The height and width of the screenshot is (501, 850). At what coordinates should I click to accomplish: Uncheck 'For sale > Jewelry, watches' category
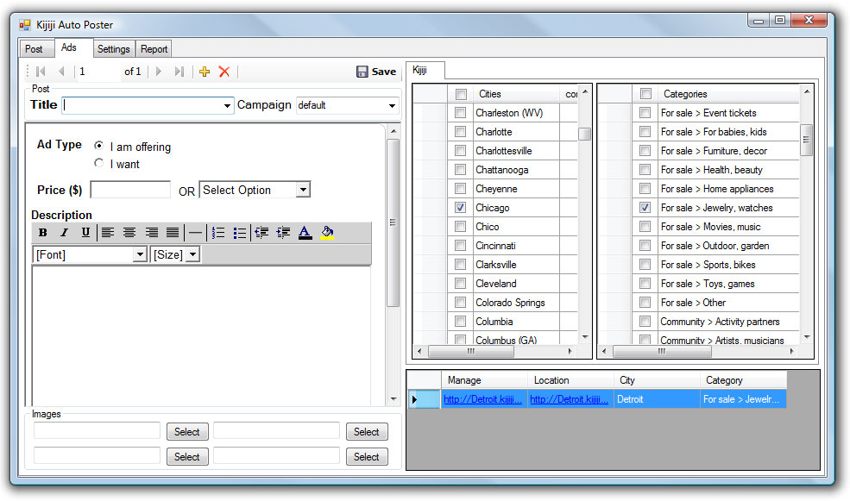(645, 208)
